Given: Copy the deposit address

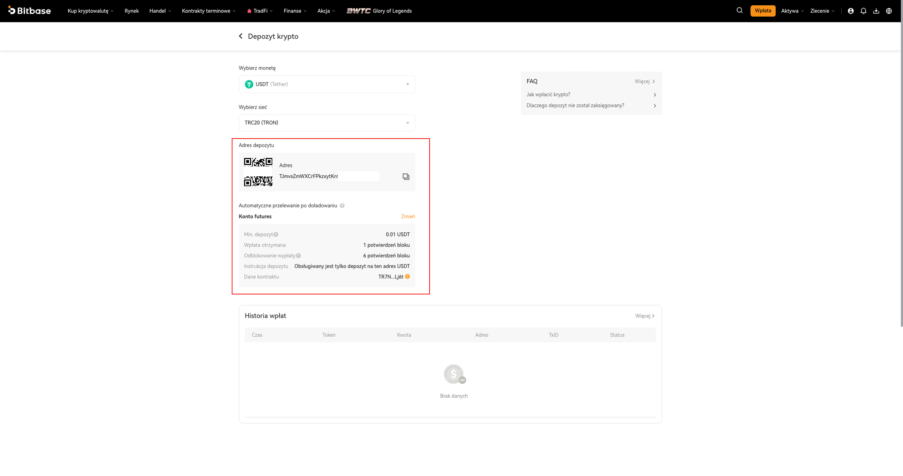Looking at the screenshot, I should pos(406,177).
